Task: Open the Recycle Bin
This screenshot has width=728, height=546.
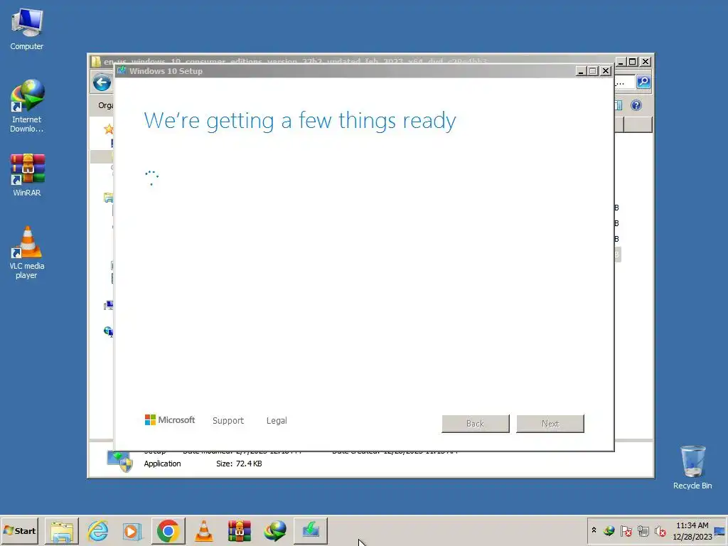Action: pos(692,468)
